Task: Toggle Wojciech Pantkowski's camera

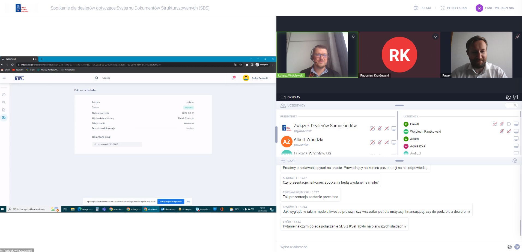Action: tap(509, 131)
